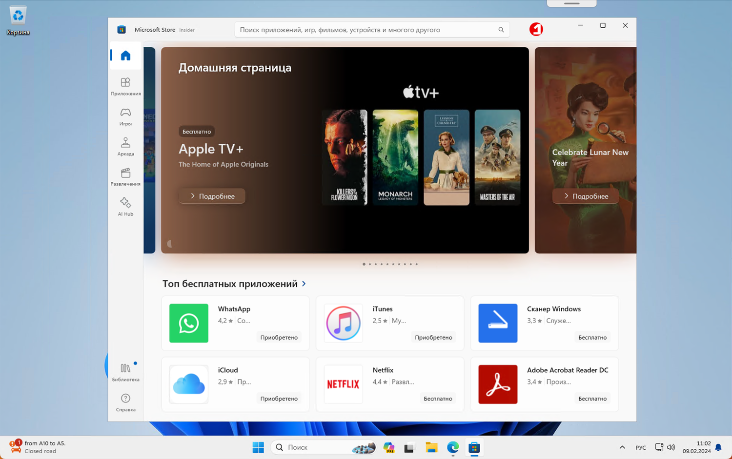The width and height of the screenshot is (732, 459).
Task: Open the Lessons in Chemistry poster
Action: 447,157
